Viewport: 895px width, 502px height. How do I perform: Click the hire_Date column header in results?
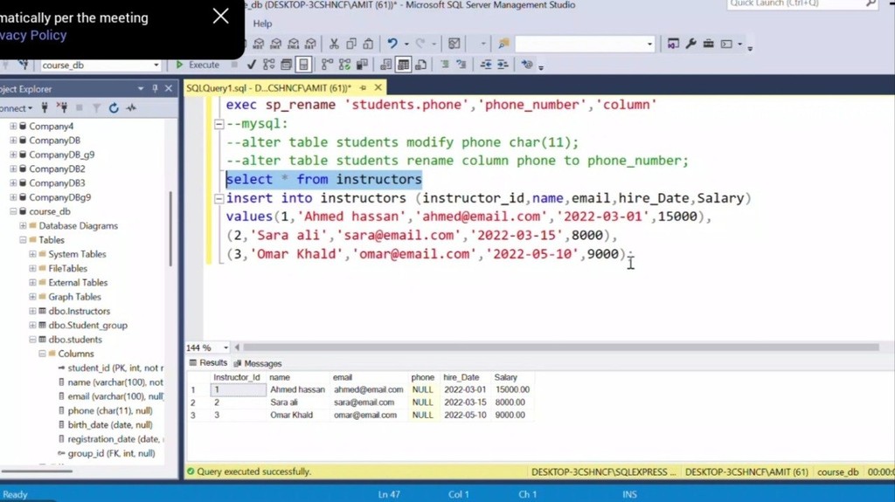pyautogui.click(x=461, y=377)
